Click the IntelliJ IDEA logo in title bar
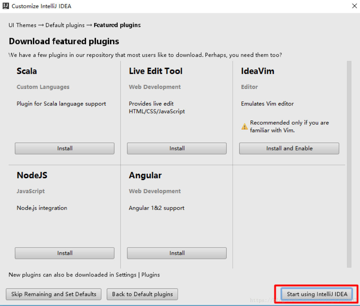360x306 pixels. (x=6, y=6)
